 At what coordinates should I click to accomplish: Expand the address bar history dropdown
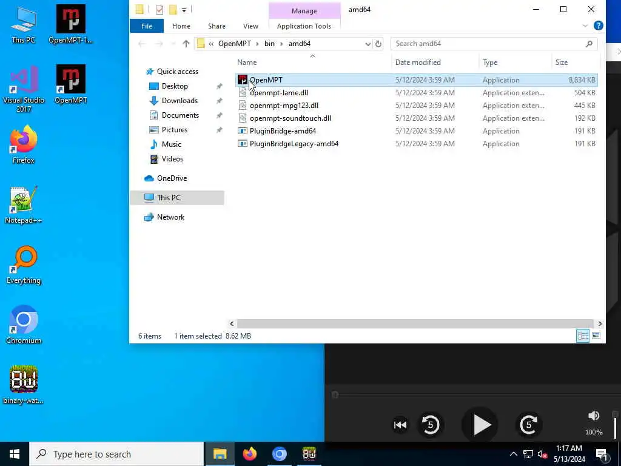tap(368, 44)
